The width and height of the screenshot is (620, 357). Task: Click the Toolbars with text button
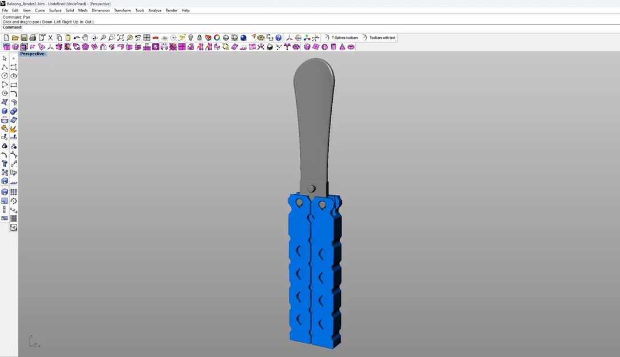[379, 38]
